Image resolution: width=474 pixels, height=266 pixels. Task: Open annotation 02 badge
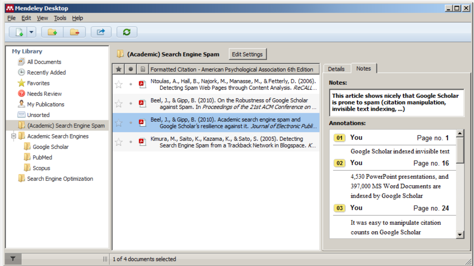339,163
